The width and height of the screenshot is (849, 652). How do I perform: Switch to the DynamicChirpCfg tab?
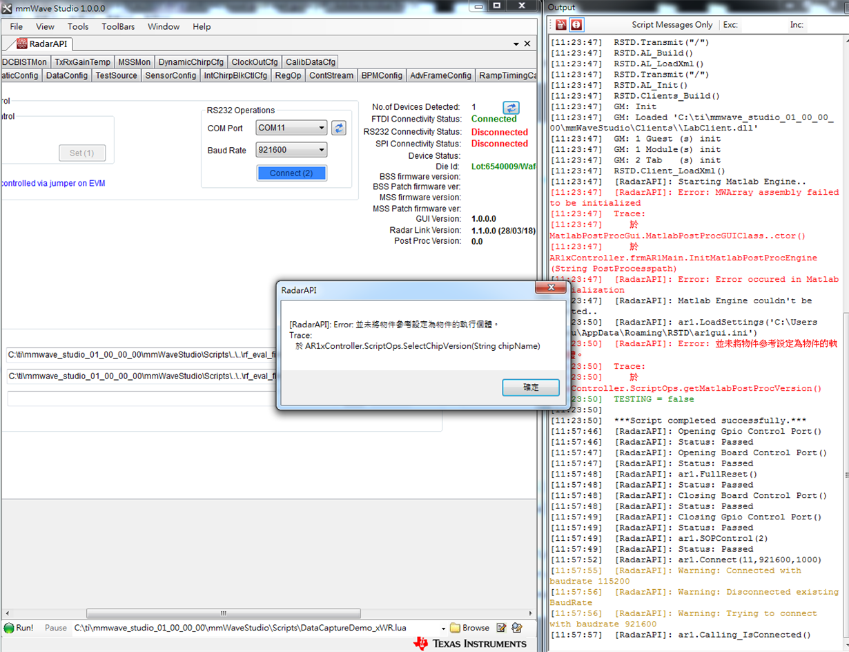coord(191,62)
